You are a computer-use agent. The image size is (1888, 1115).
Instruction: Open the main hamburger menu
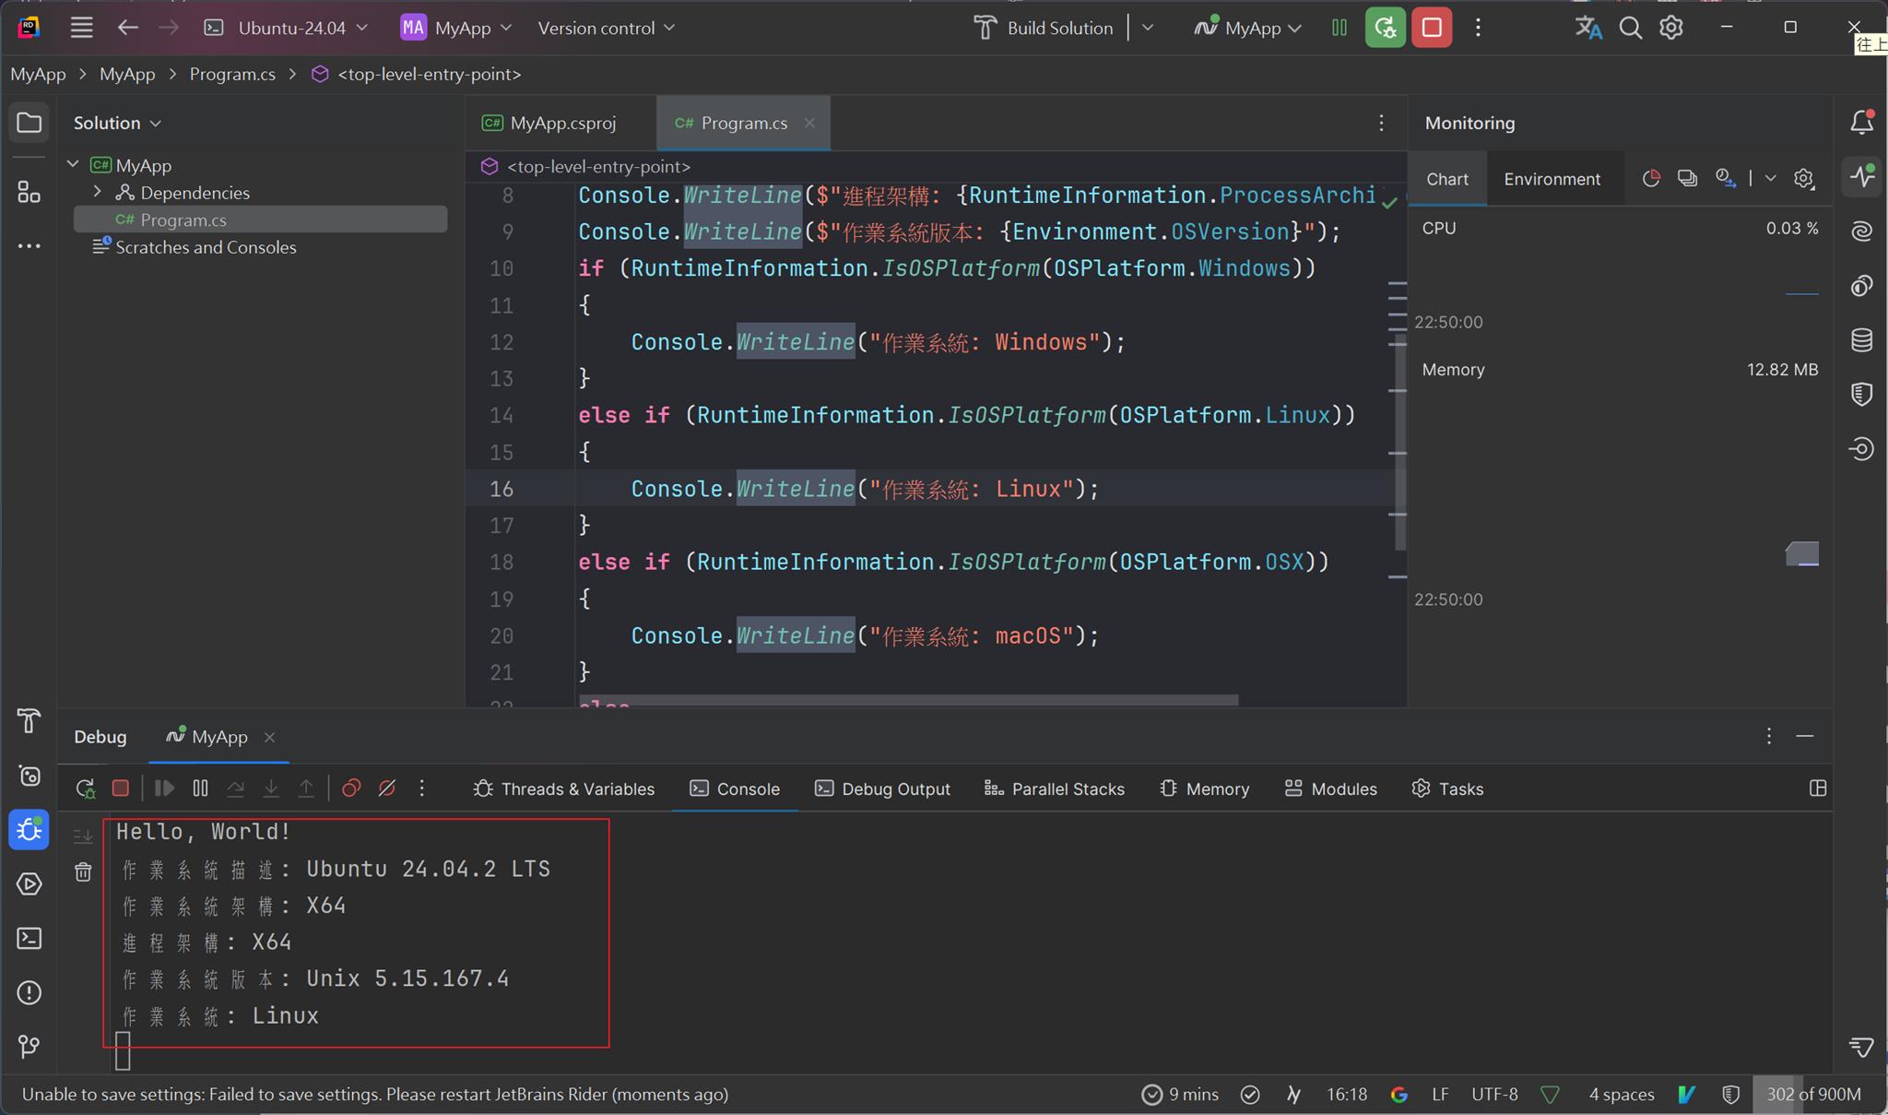tap(81, 28)
